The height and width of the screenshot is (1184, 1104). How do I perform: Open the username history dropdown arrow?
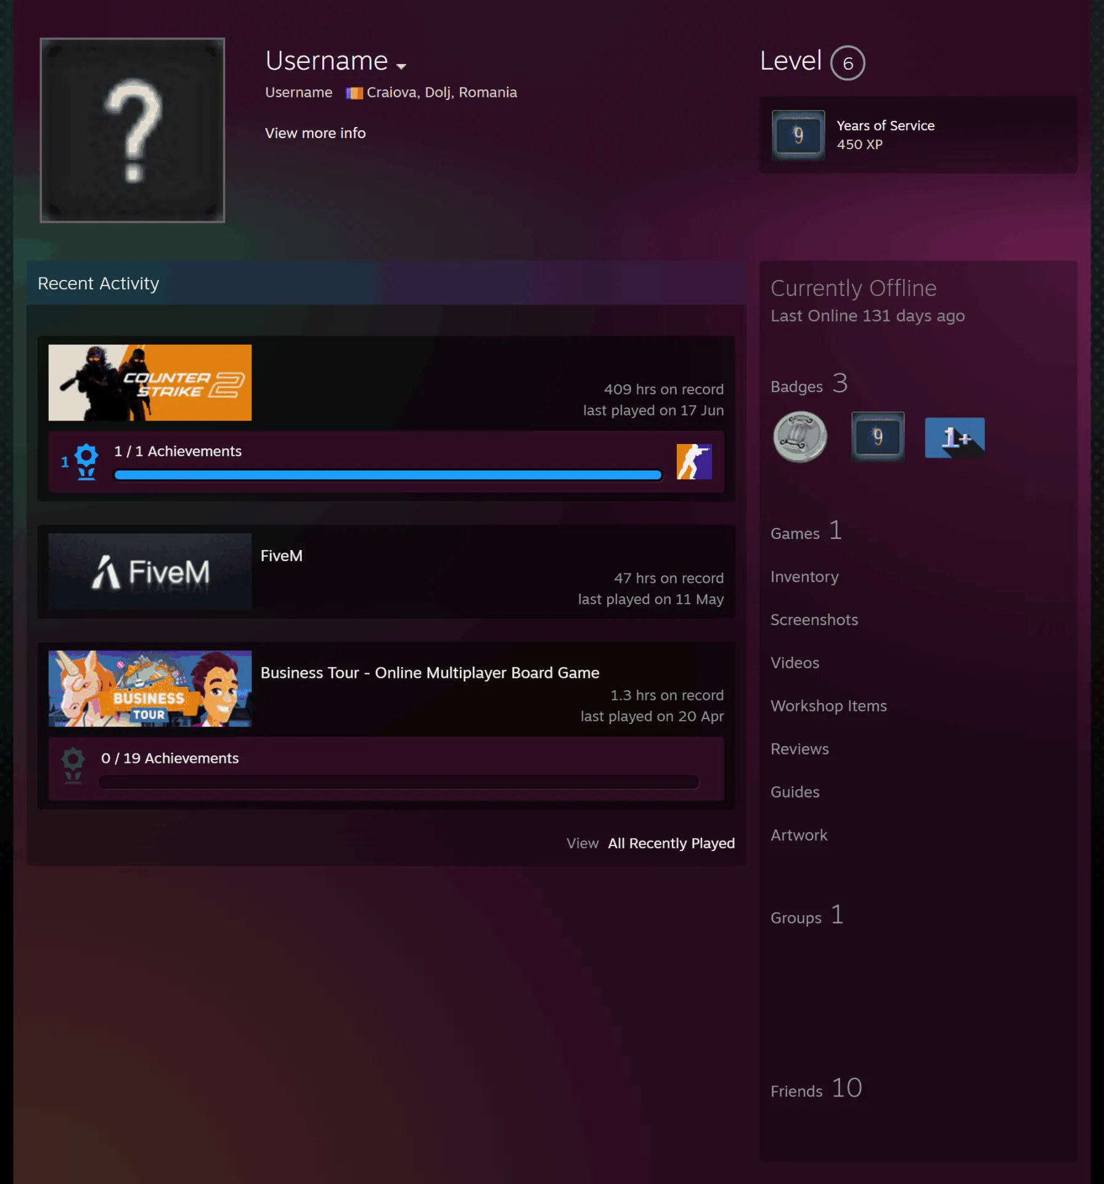click(x=401, y=66)
